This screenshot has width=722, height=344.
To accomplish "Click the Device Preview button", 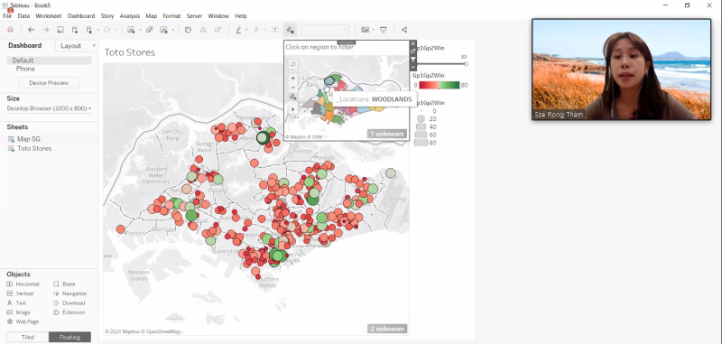I will pyautogui.click(x=49, y=83).
